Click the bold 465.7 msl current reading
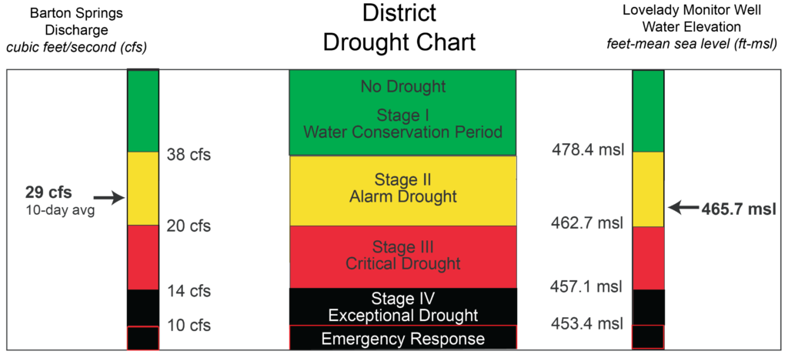This screenshot has width=788, height=358. [x=738, y=207]
